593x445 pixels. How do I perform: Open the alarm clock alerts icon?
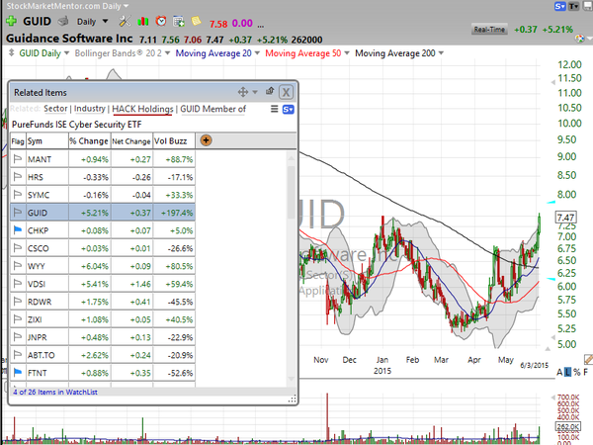coord(161,21)
